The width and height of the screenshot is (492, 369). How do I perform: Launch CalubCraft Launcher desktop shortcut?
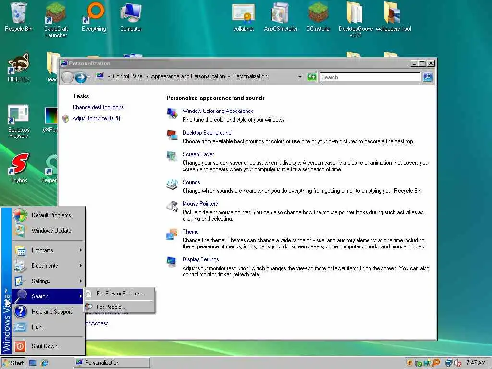point(56,19)
